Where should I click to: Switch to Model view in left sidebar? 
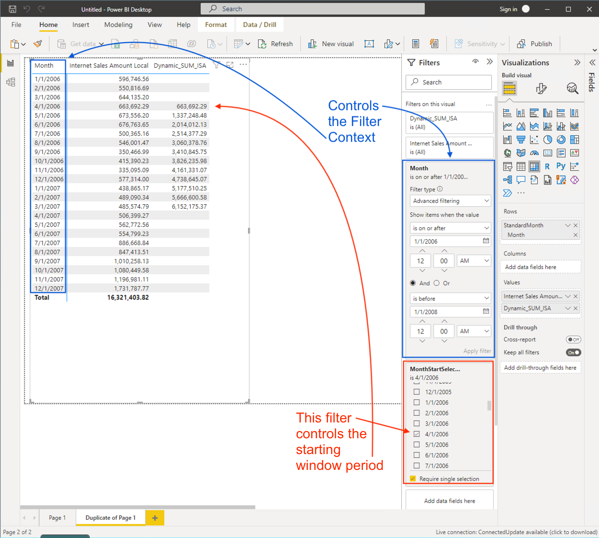[x=11, y=82]
